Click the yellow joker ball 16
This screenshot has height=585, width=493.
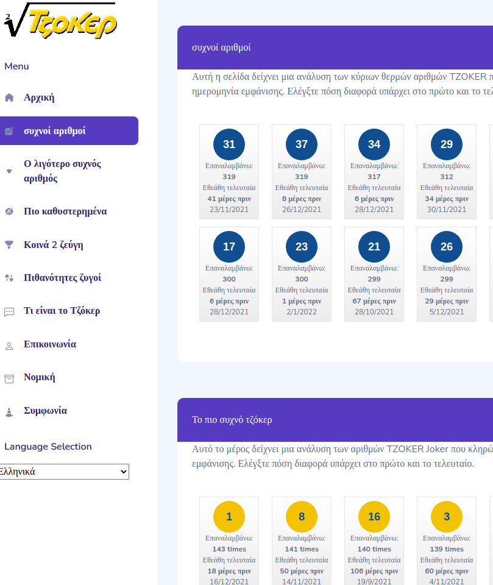click(x=374, y=517)
